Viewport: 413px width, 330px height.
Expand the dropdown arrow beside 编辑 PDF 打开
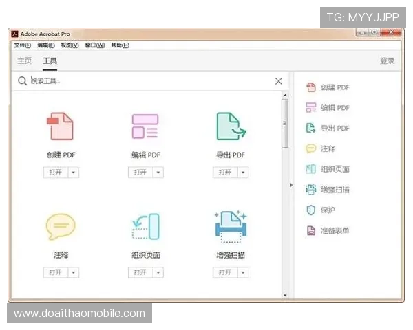pyautogui.click(x=158, y=173)
